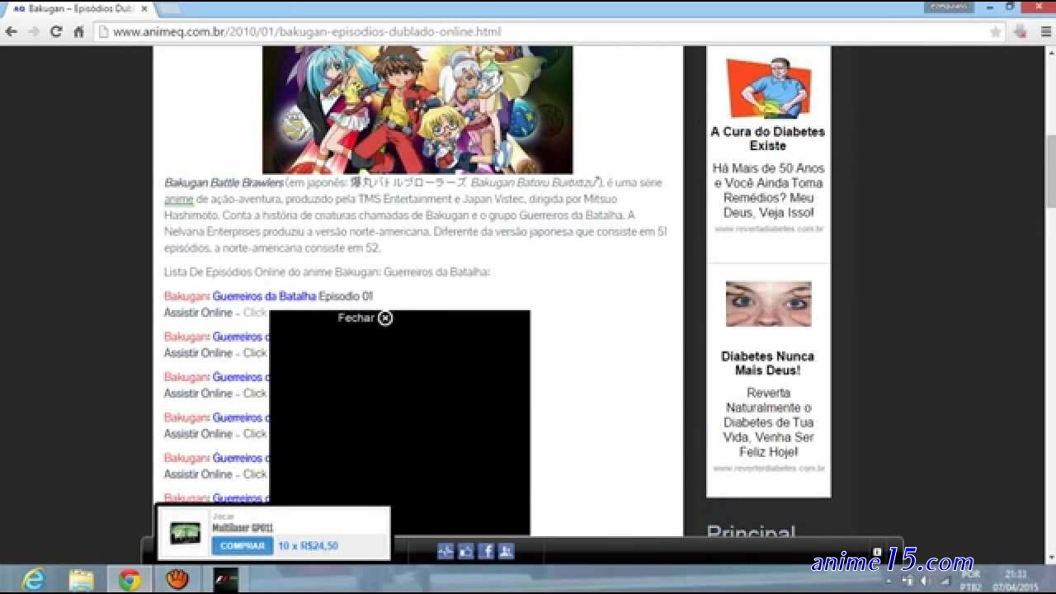Open the F1 game icon in taskbar
The width and height of the screenshot is (1056, 594).
(225, 580)
